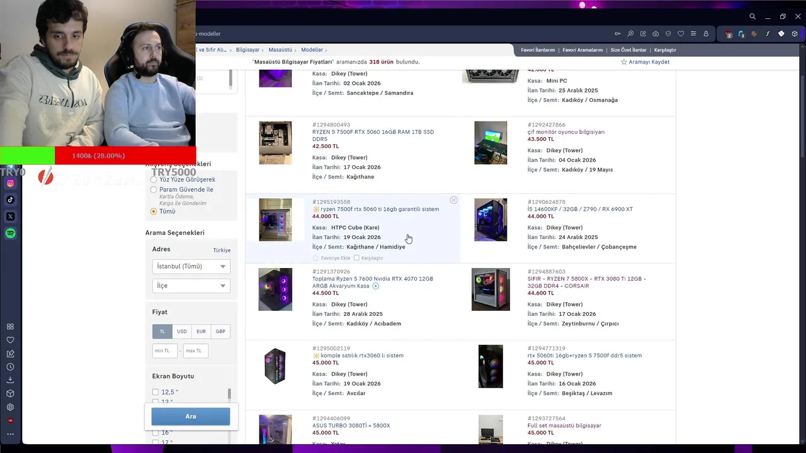This screenshot has width=806, height=453.
Task: Open İstanbul (Tümü) city dropdown
Action: coord(191,267)
